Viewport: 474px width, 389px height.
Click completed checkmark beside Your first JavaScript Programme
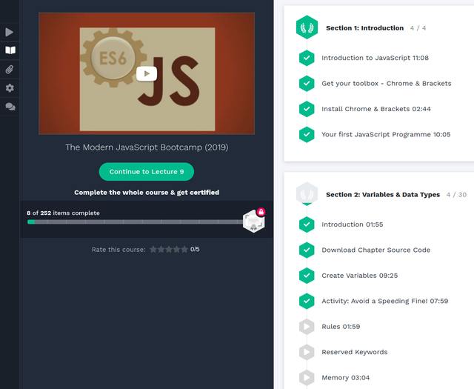[307, 134]
